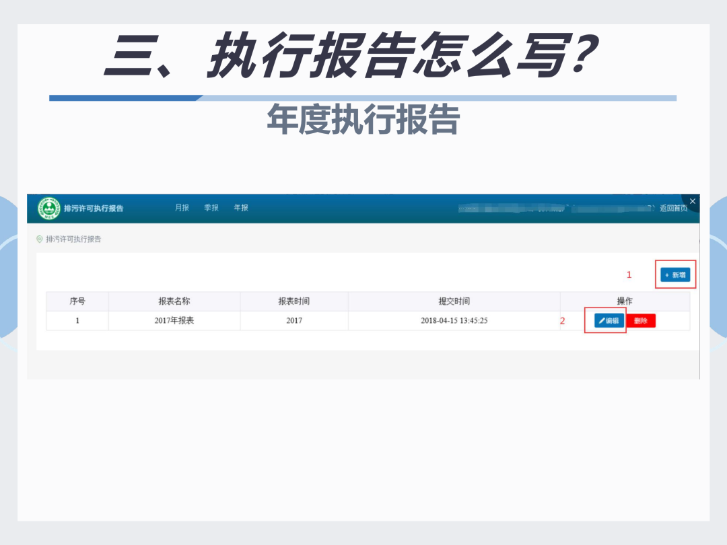
Task: Close the panel with the X icon
Action: [x=692, y=201]
